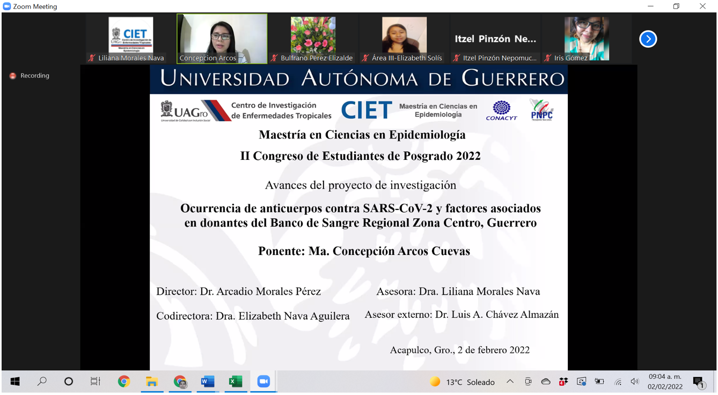The height and width of the screenshot is (395, 718).
Task: Toggle the system volume speaker icon
Action: coord(635,382)
